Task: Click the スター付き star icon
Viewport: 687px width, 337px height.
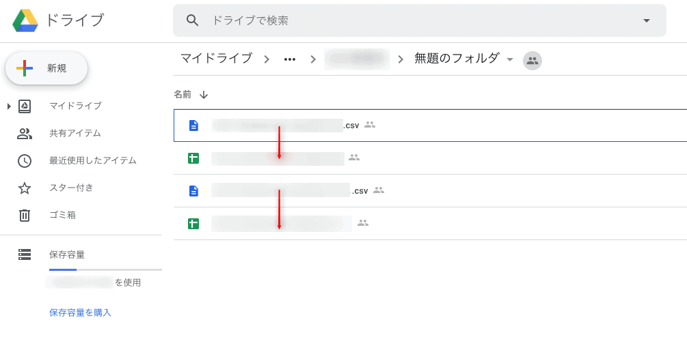Action: point(25,188)
